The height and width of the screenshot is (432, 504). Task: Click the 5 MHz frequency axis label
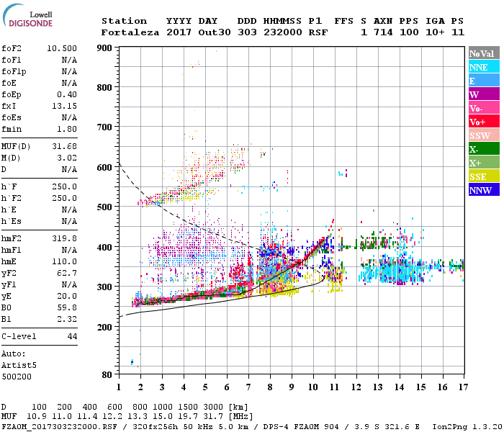point(205,387)
